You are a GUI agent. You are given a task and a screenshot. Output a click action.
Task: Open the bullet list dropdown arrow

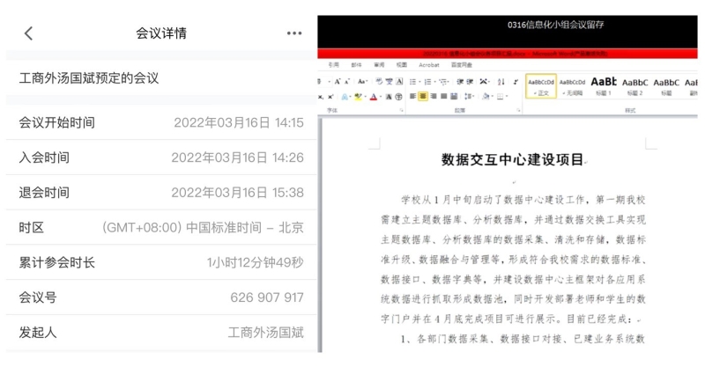[419, 82]
